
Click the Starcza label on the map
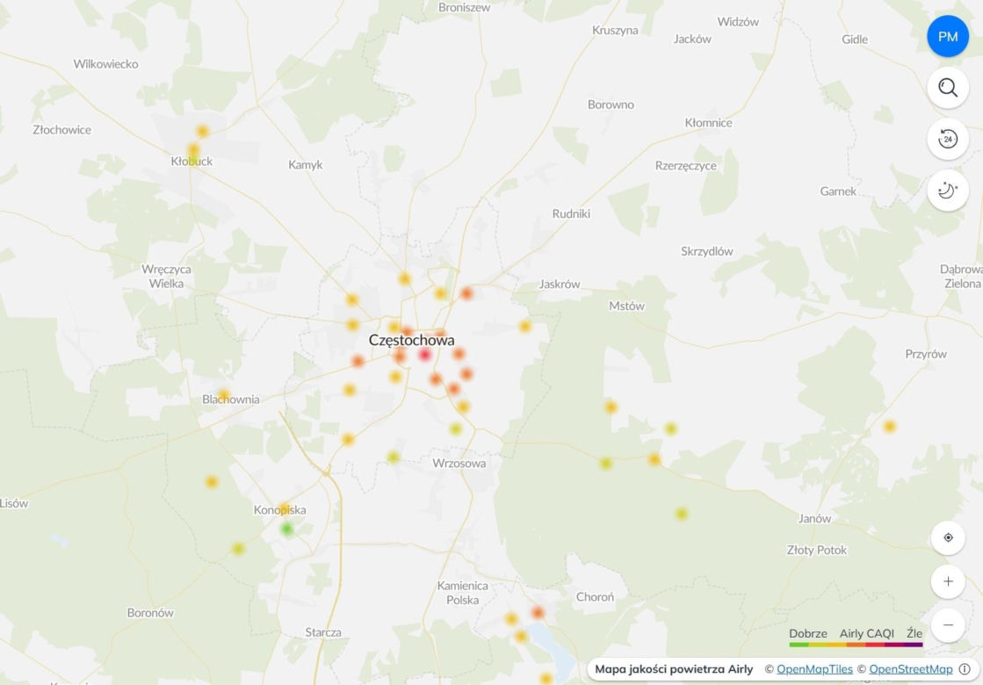click(323, 632)
